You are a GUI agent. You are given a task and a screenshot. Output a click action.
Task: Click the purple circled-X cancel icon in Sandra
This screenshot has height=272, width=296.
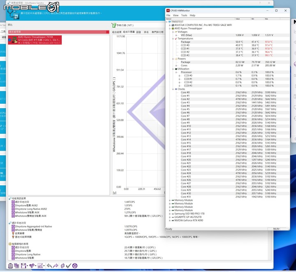click(75, 266)
